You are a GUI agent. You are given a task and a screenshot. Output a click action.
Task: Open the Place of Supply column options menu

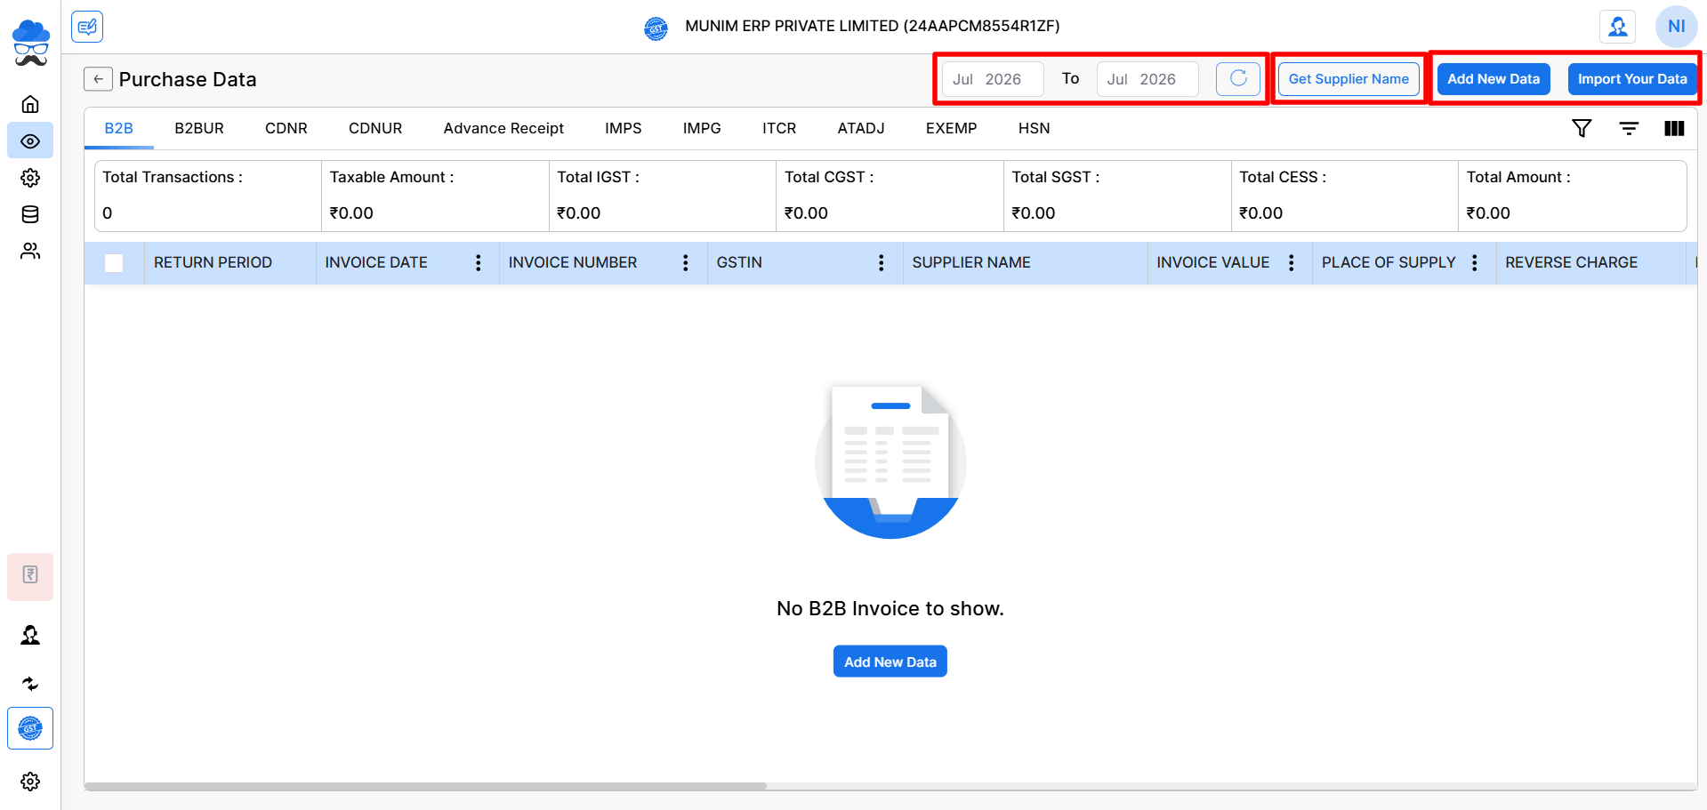pyautogui.click(x=1475, y=263)
